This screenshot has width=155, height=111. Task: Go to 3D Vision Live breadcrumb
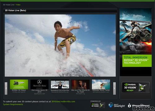[x=8, y=5]
